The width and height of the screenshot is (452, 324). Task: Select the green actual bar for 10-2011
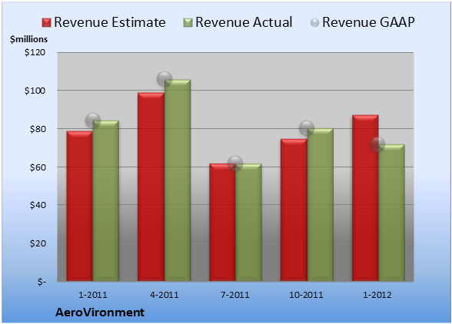[x=320, y=205]
